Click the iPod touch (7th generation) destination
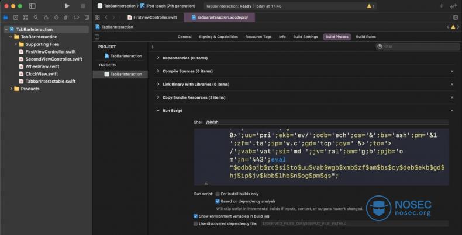Screen dimensions: 462x235 click(171, 6)
